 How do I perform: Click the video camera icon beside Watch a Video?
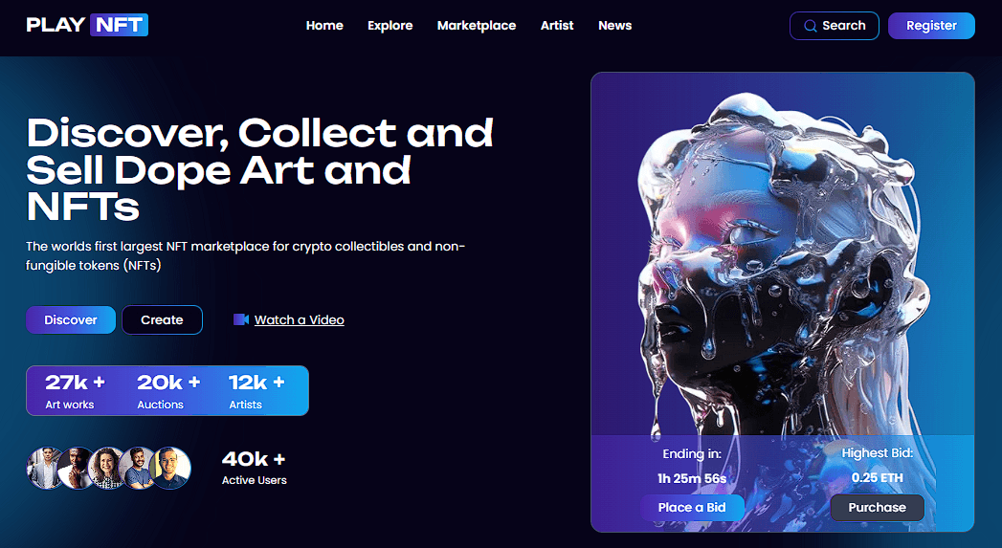tap(241, 319)
